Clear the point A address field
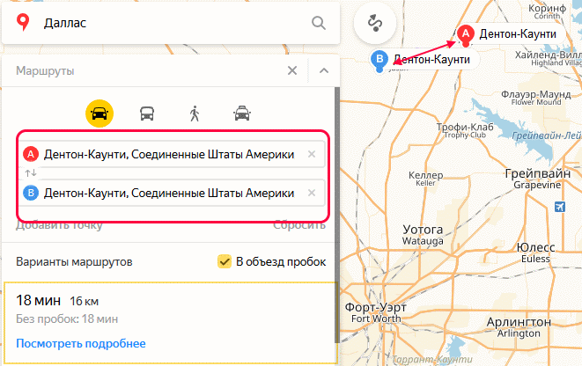The image size is (582, 366). click(x=311, y=154)
